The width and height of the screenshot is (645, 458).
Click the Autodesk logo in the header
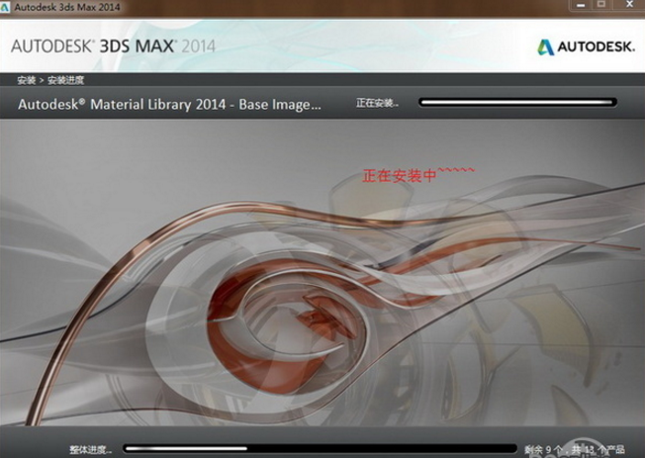pyautogui.click(x=587, y=46)
